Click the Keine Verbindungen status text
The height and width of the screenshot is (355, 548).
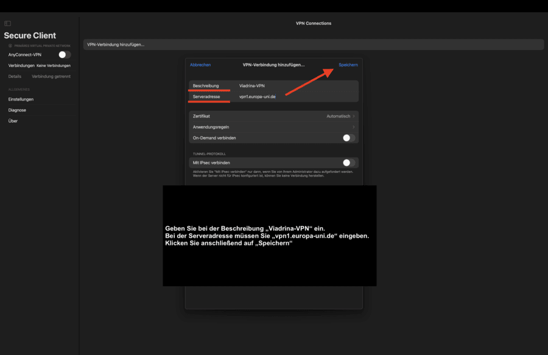54,65
